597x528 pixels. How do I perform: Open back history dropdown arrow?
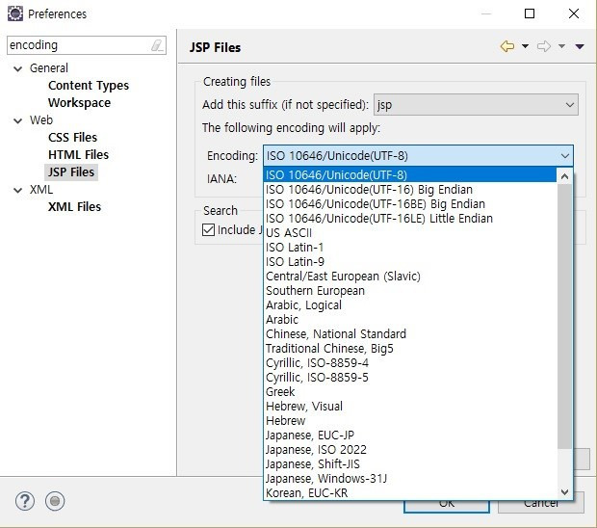coord(525,46)
